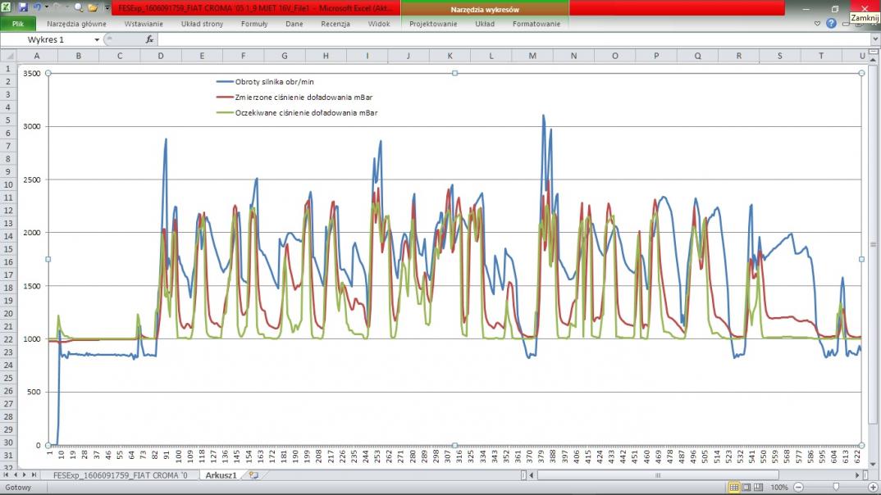The height and width of the screenshot is (495, 881).
Task: Minimize the ribbon with heart-shaped caret
Action: (817, 24)
